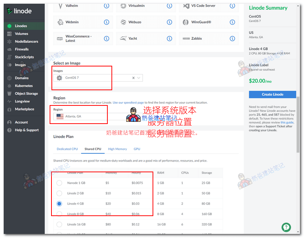This screenshot has width=304, height=238.
Task: Show info for WooCommerce - Latest
Action: [x=107, y=39]
